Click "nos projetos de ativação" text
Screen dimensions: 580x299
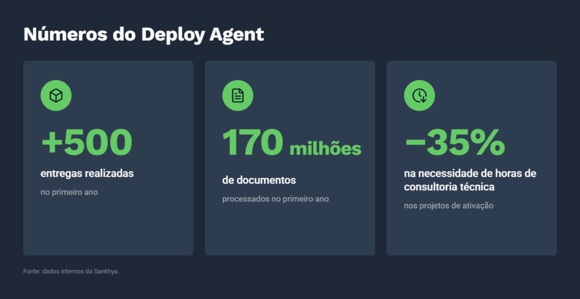point(449,206)
